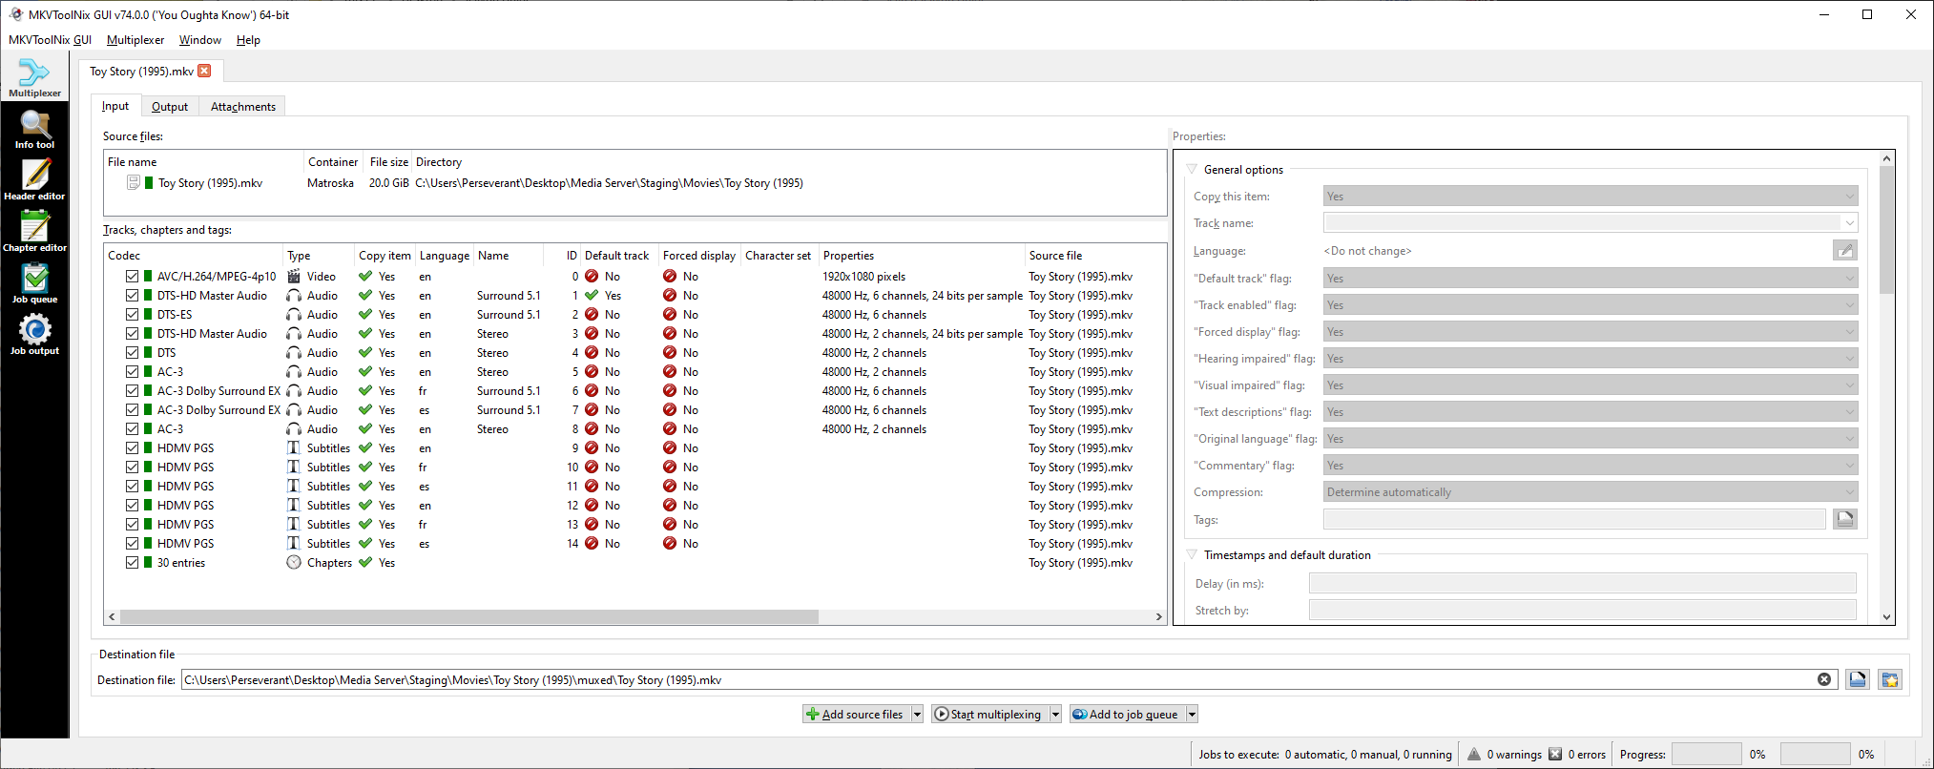
Task: Collapse the General options section
Action: click(1192, 170)
